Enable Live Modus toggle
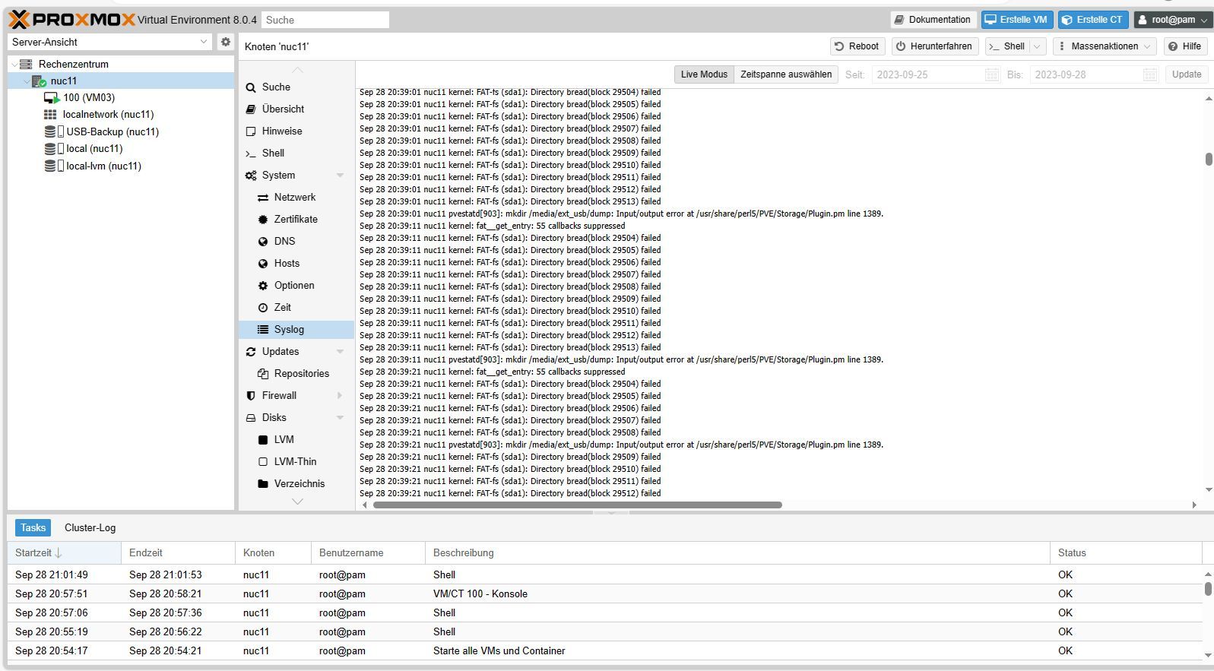The height and width of the screenshot is (671, 1214). coord(704,74)
